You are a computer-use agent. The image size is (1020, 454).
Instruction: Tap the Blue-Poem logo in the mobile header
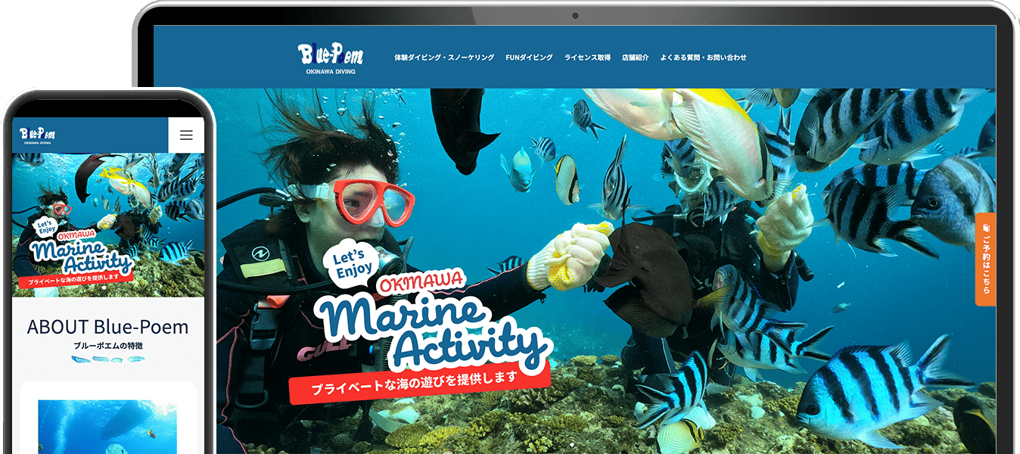pos(38,135)
